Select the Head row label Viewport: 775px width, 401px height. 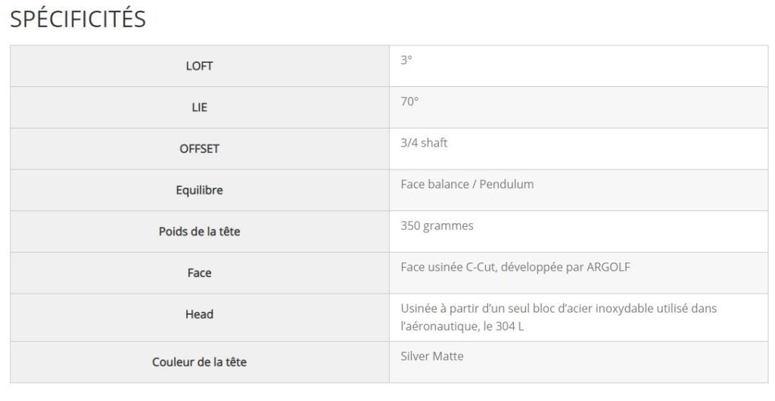click(199, 315)
